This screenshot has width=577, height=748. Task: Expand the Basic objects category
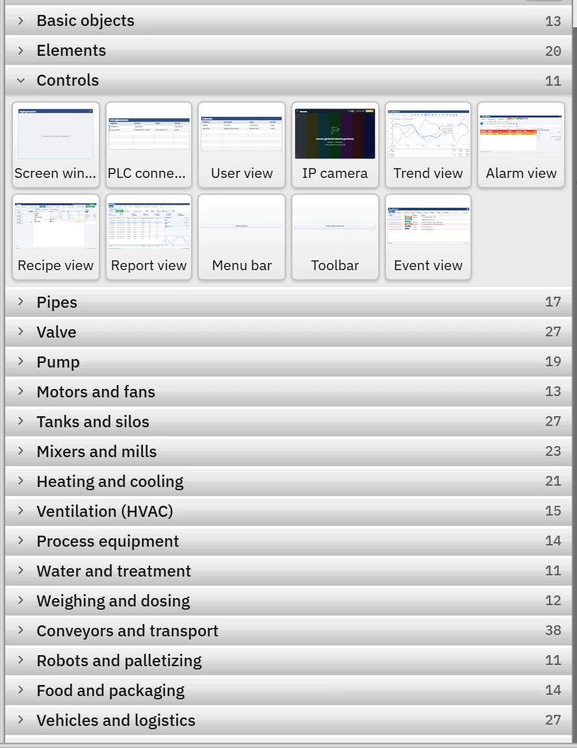[288, 21]
